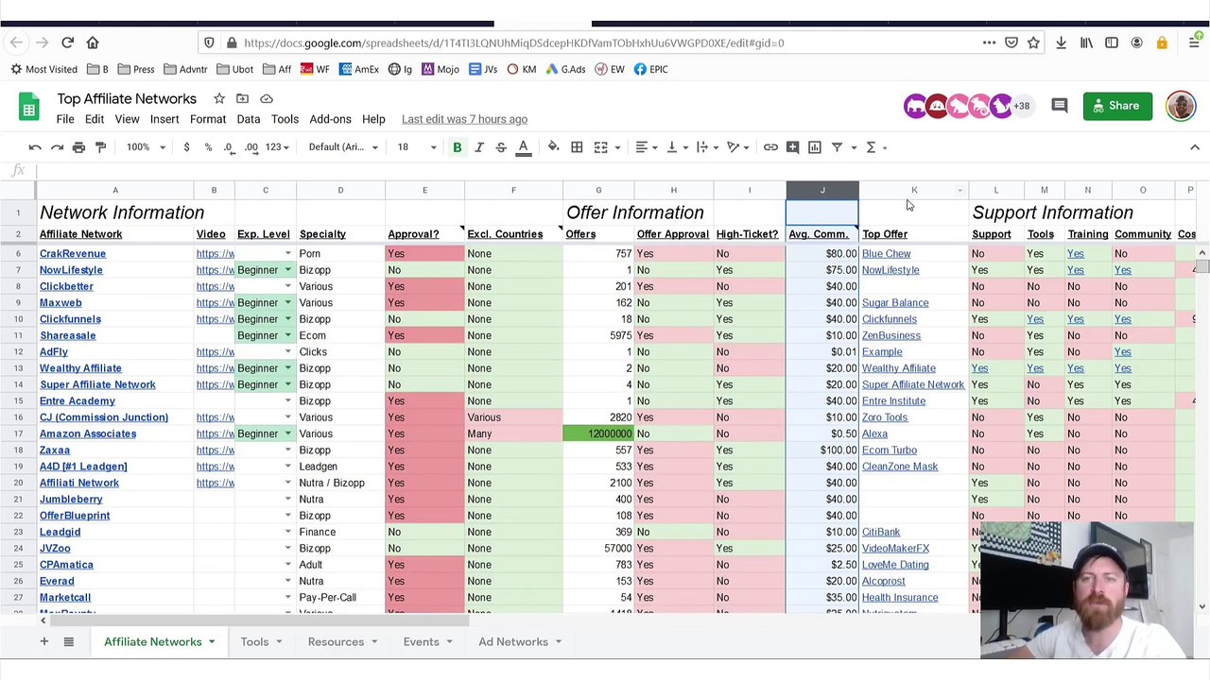Reload the page in the browser
The height and width of the screenshot is (680, 1210).
click(x=67, y=42)
